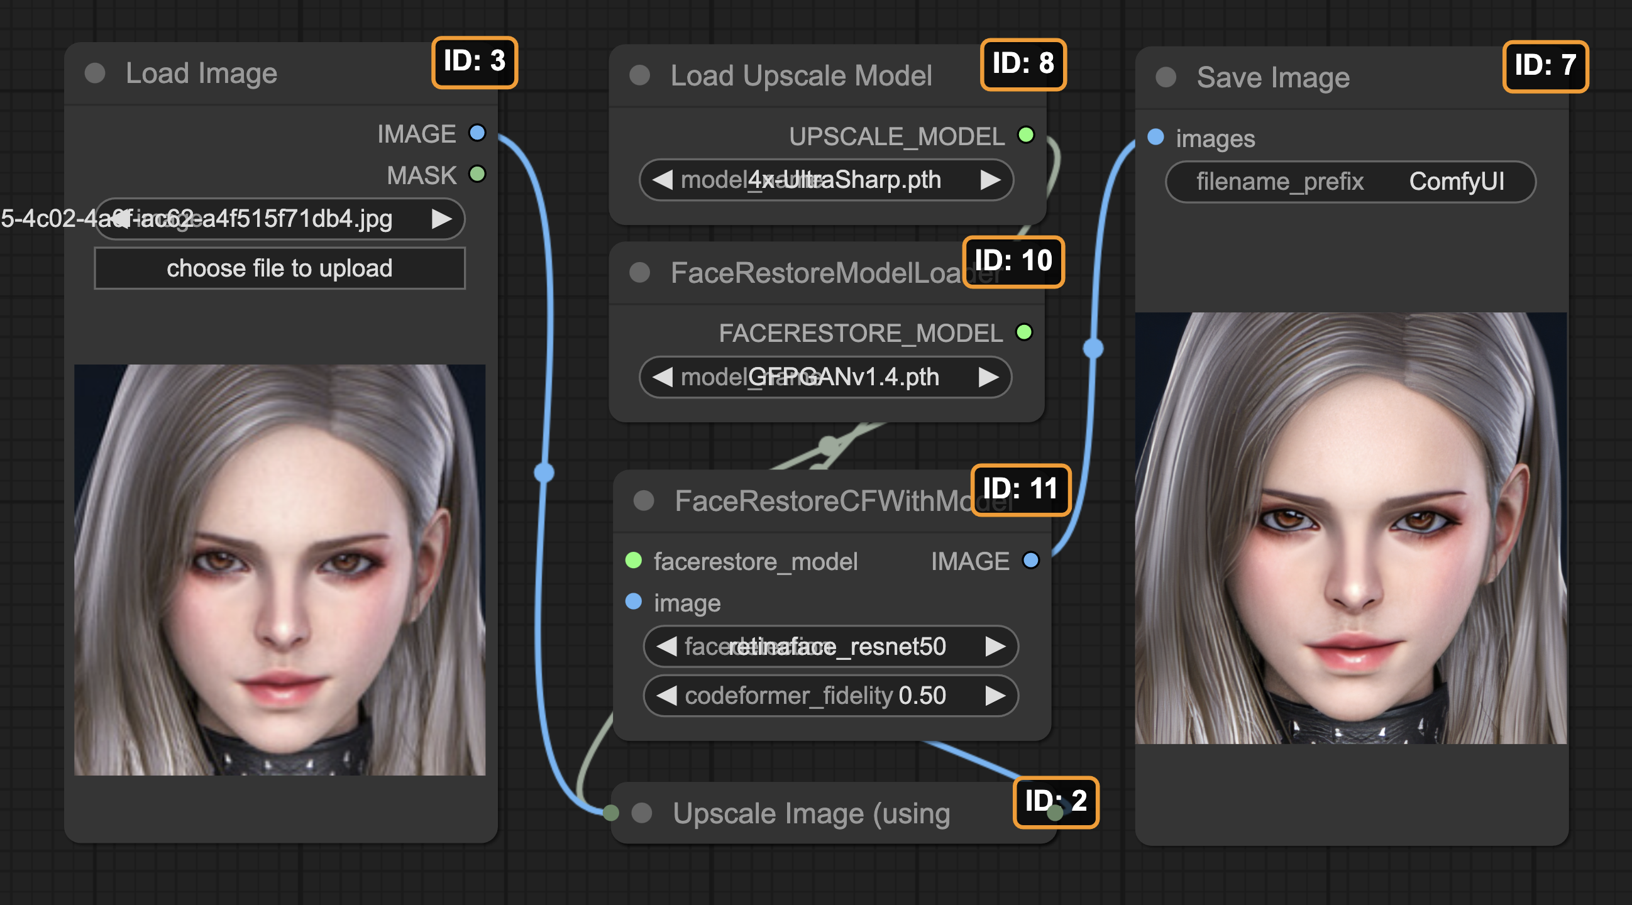Click the Upscale Image (using node title

click(x=811, y=814)
